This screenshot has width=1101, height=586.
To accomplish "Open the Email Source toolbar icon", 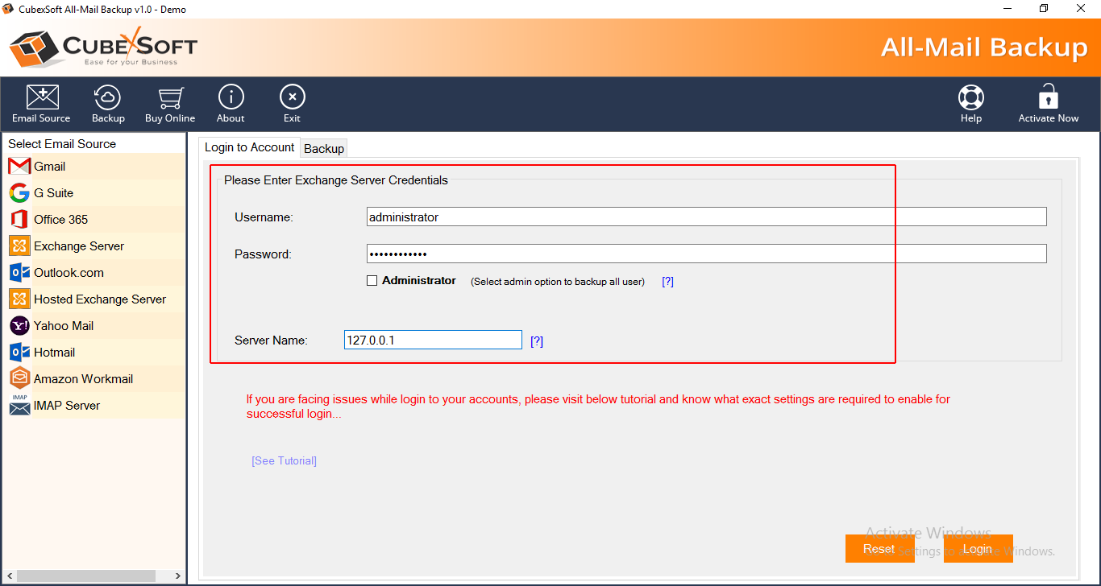I will (x=40, y=103).
